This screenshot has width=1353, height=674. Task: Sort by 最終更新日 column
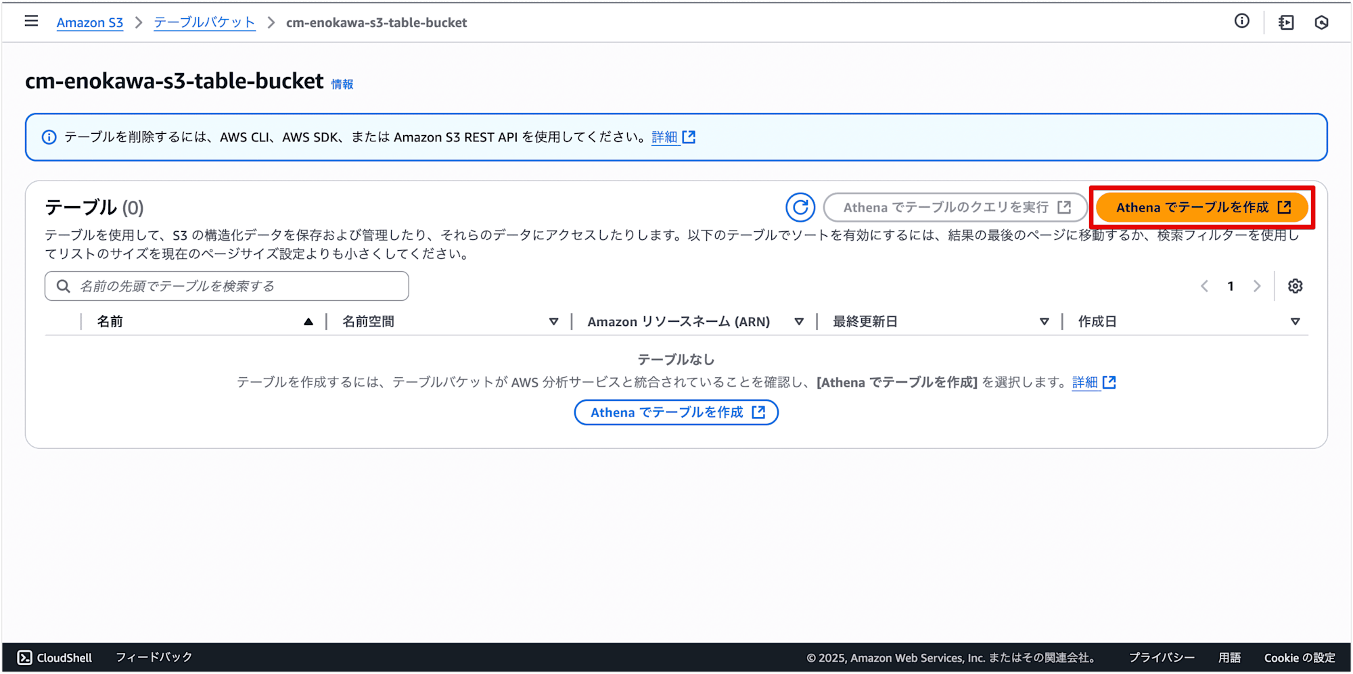click(x=1045, y=322)
